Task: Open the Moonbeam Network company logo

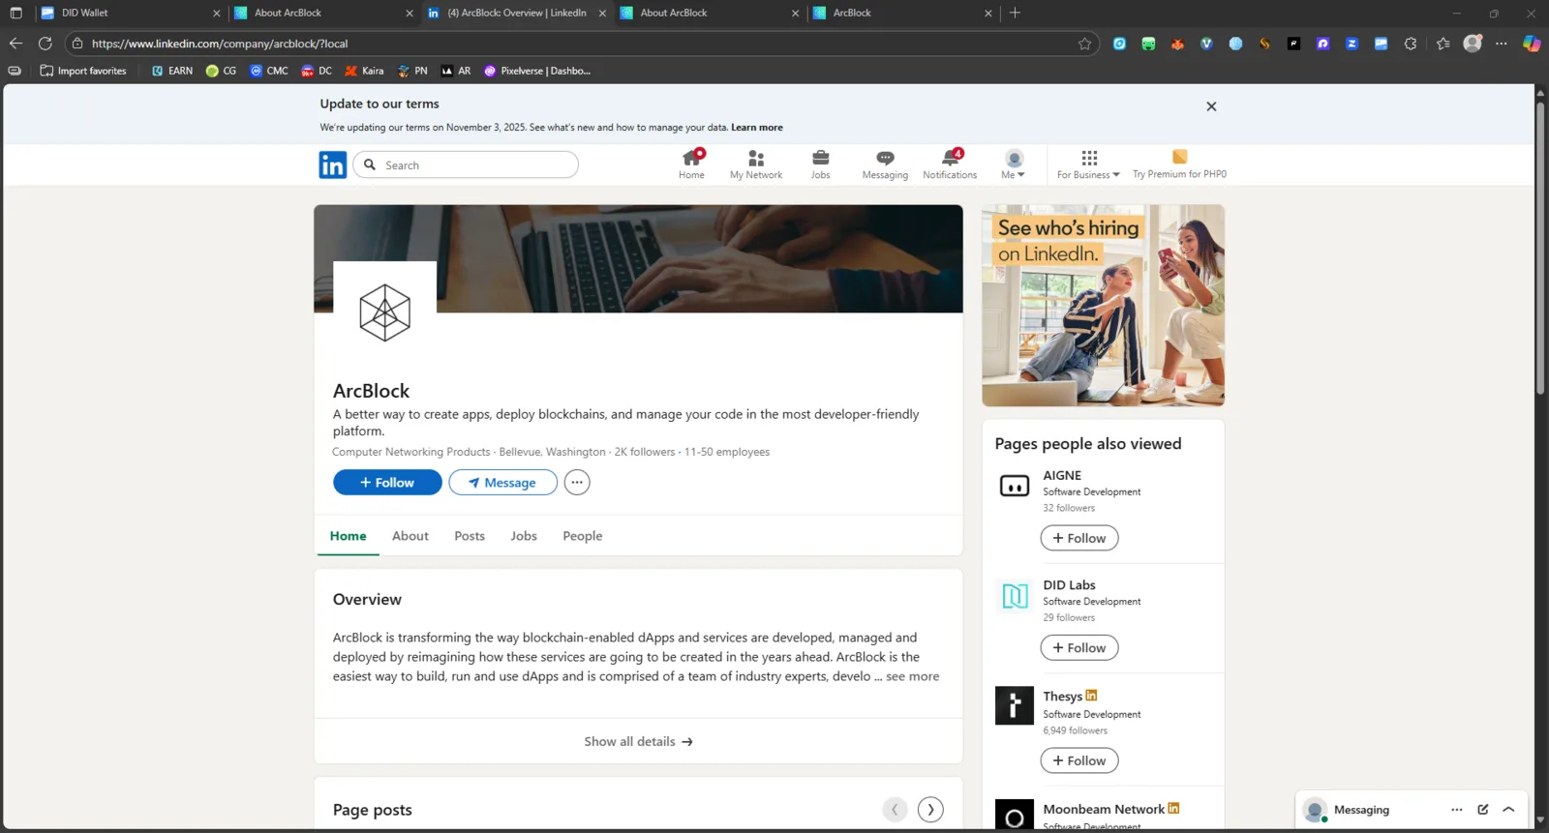Action: pos(1015,815)
